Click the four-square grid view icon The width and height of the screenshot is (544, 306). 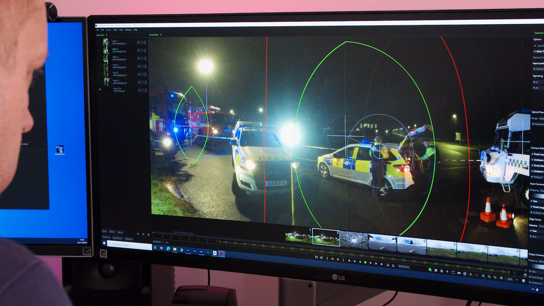click(436, 270)
